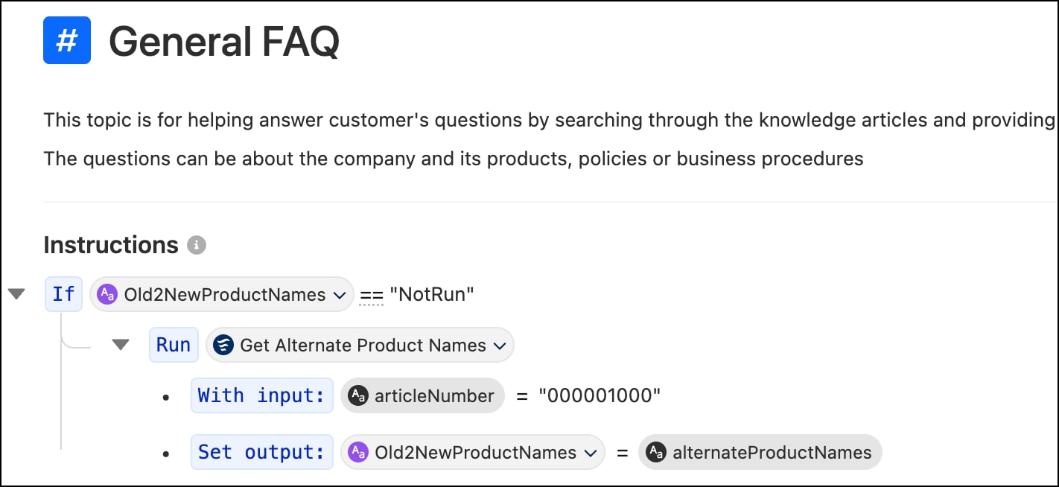Click the alternateProductNames type icon

656,453
